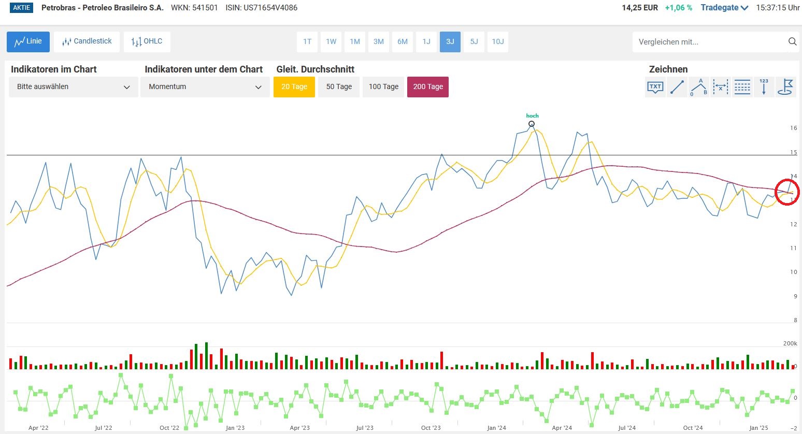Set the time range to 1M
The height and width of the screenshot is (434, 802).
[355, 42]
